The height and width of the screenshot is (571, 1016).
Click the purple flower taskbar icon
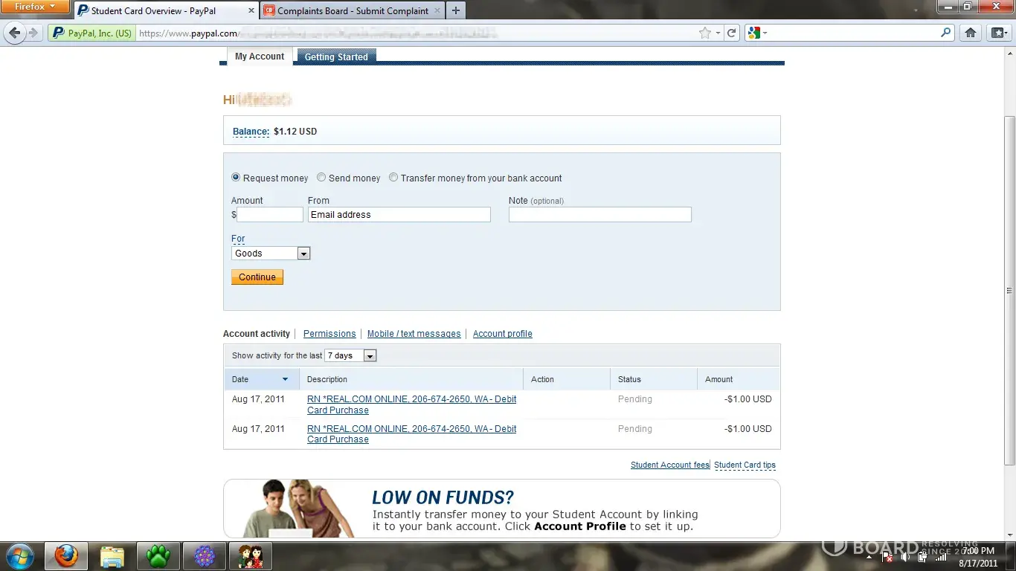204,556
